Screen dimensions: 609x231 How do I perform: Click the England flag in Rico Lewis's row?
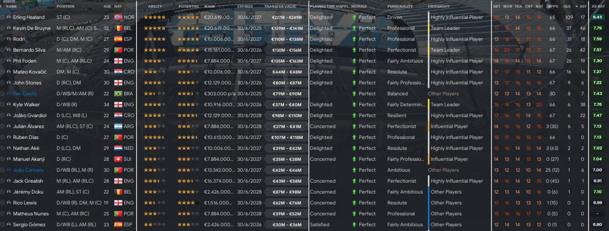click(118, 203)
